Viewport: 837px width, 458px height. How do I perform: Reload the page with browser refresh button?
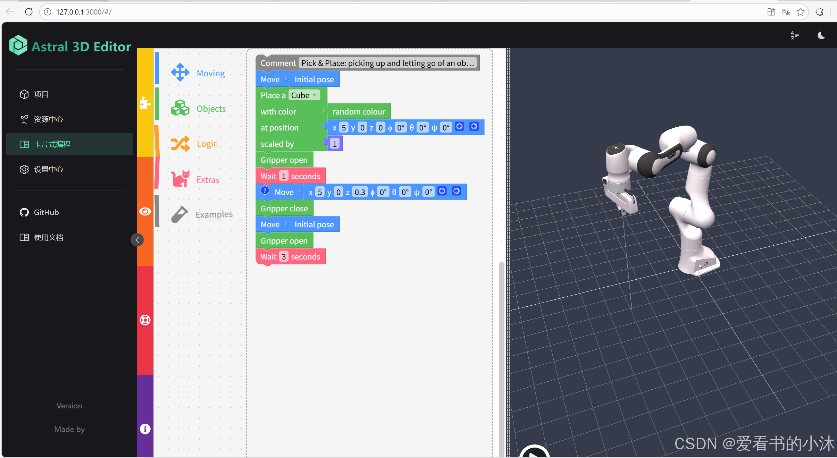tap(29, 12)
